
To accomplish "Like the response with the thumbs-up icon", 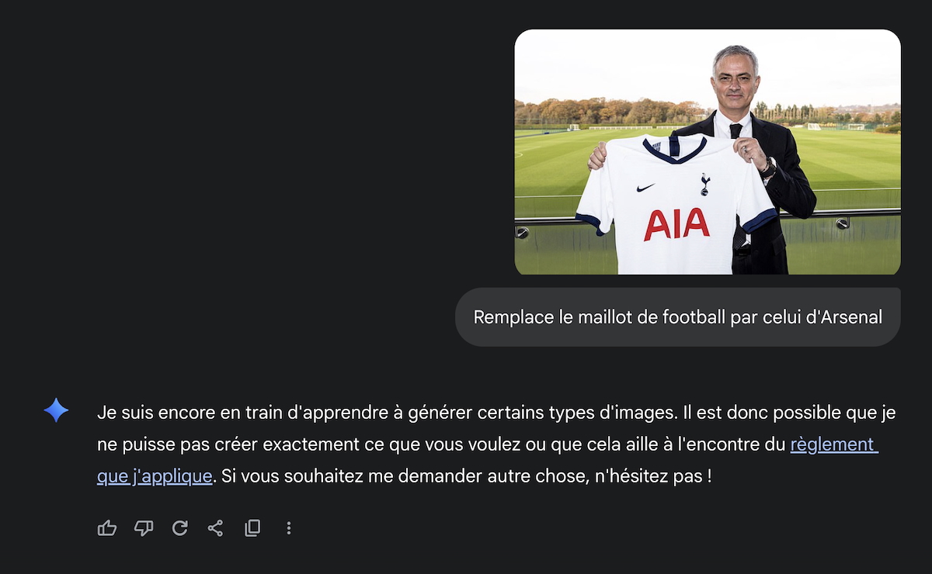I will pyautogui.click(x=107, y=528).
